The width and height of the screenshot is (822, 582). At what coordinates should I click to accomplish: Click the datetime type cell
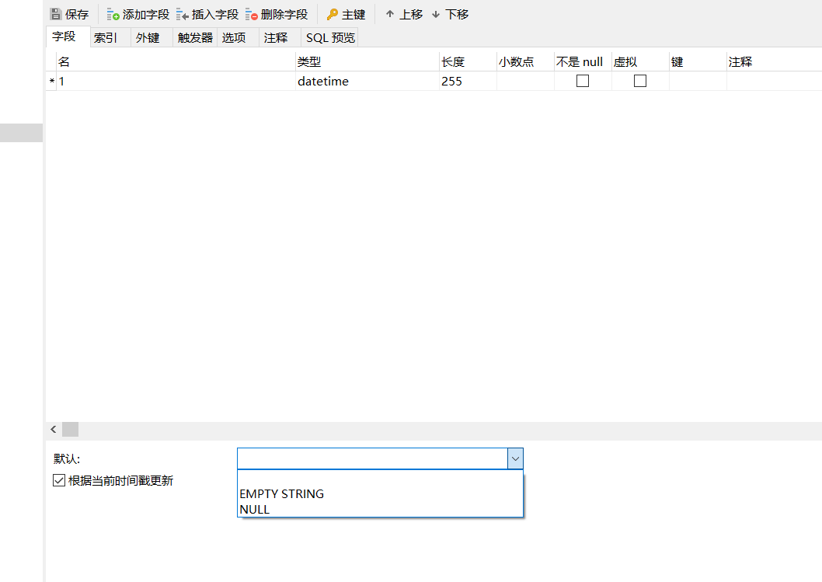tap(367, 82)
